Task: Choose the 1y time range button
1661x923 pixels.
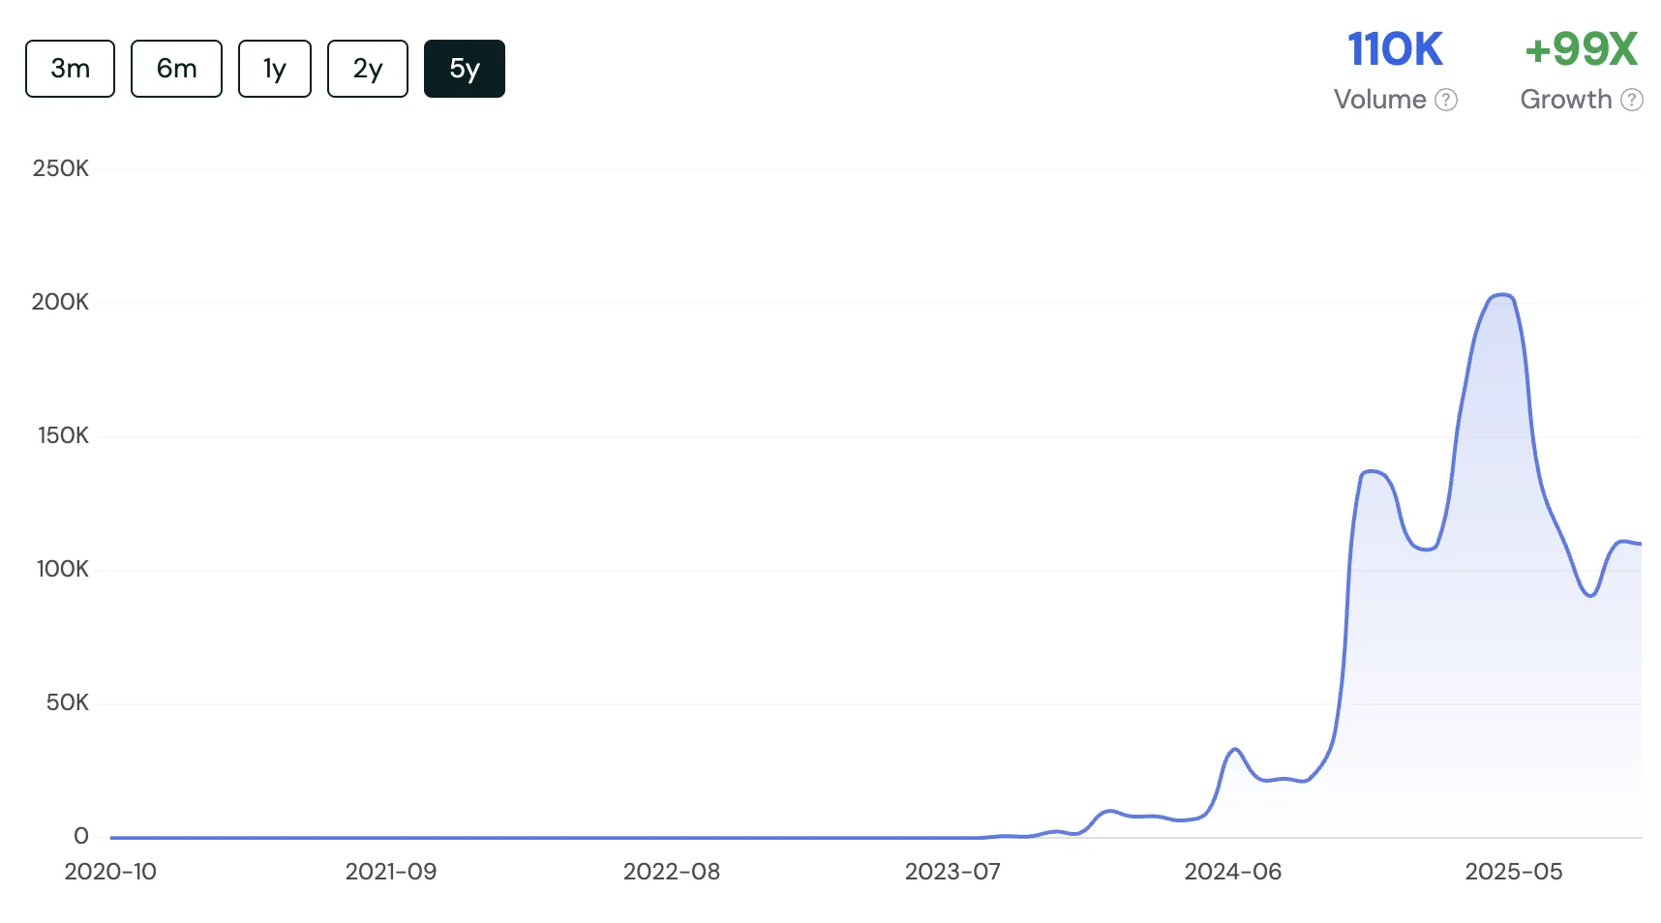Action: click(x=274, y=69)
